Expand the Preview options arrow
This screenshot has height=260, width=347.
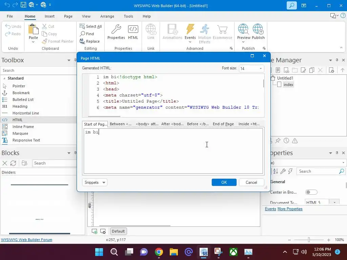pyautogui.click(x=243, y=42)
